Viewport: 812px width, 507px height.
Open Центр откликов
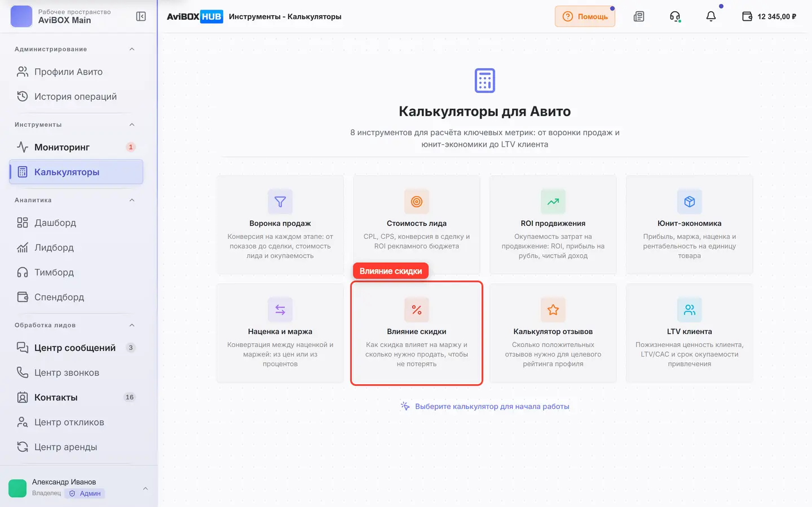click(x=76, y=422)
